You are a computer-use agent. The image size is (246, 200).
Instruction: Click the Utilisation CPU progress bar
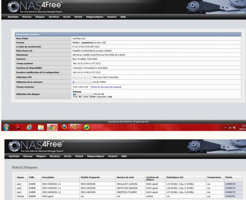coord(82,77)
